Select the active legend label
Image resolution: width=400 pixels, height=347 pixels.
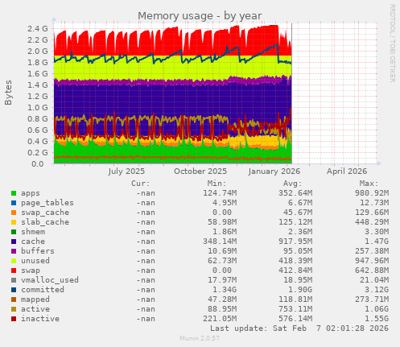[35, 309]
